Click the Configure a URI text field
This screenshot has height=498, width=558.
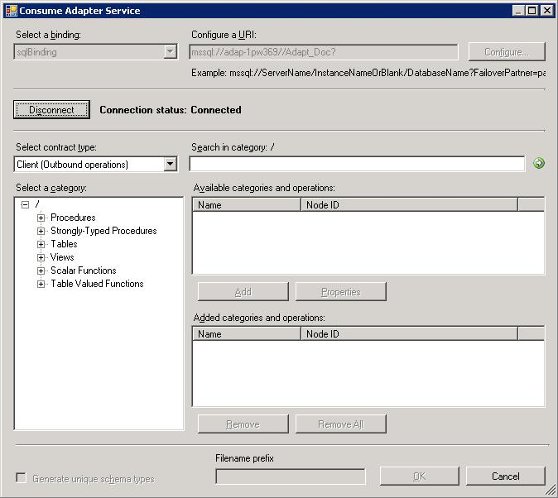click(324, 52)
